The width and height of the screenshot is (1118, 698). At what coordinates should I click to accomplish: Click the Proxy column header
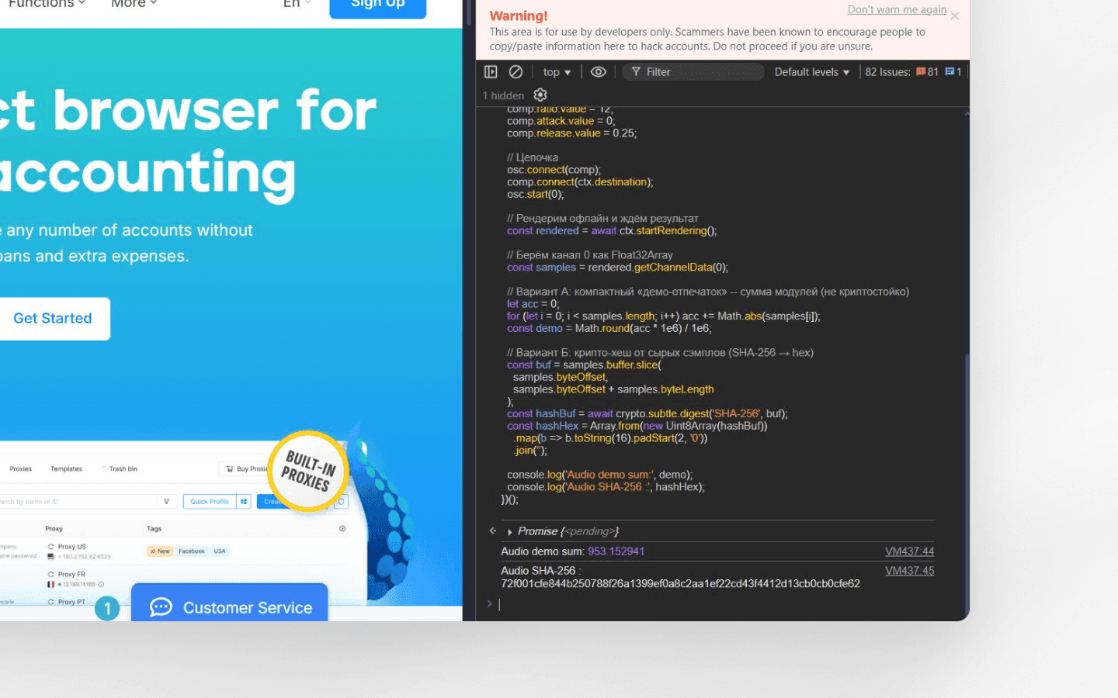click(54, 529)
